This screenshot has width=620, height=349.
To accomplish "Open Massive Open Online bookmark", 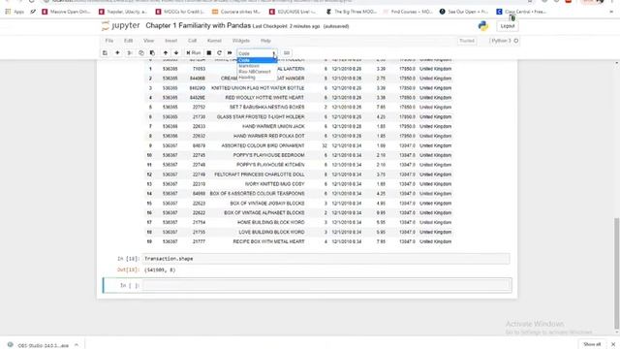I will [66, 12].
